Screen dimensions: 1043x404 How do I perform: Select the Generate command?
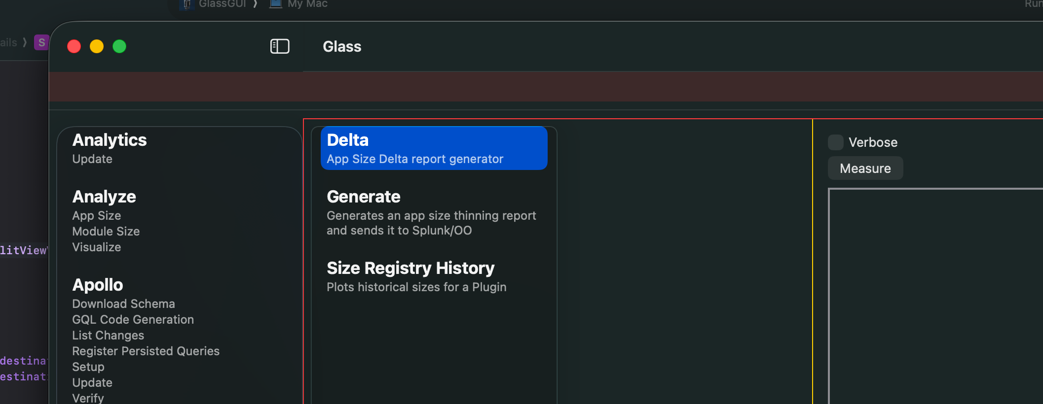click(x=434, y=212)
